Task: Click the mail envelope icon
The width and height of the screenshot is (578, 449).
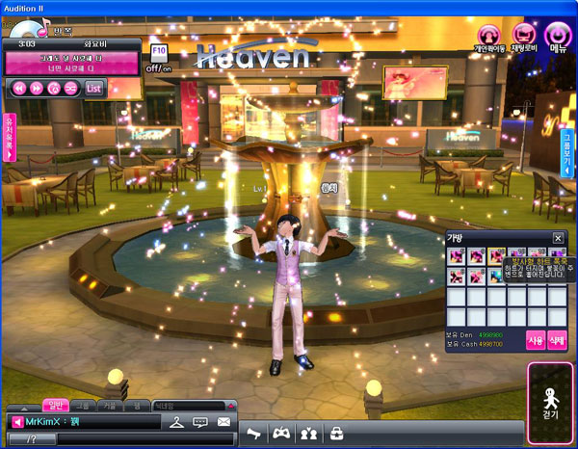Action: pyautogui.click(x=223, y=422)
